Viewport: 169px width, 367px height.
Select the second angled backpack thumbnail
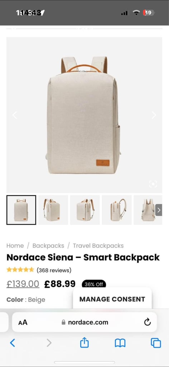[53, 210]
